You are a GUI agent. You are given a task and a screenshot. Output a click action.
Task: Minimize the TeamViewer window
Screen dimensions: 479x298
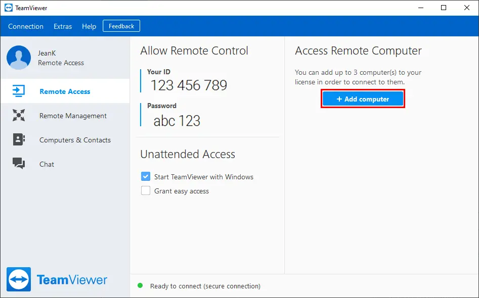[x=421, y=8]
